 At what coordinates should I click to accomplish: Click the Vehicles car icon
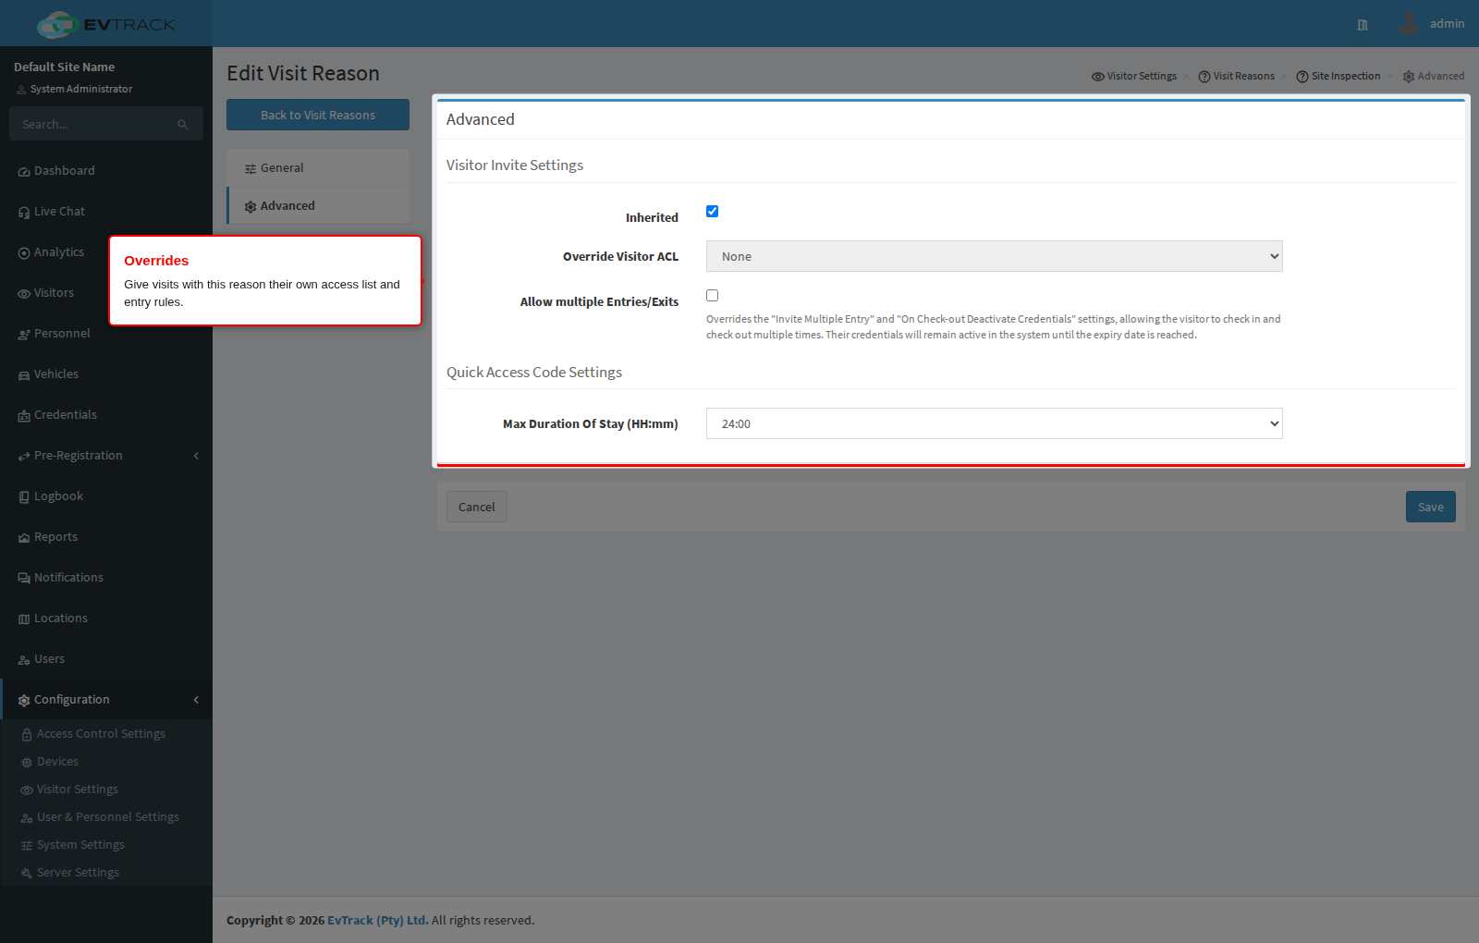(x=24, y=375)
